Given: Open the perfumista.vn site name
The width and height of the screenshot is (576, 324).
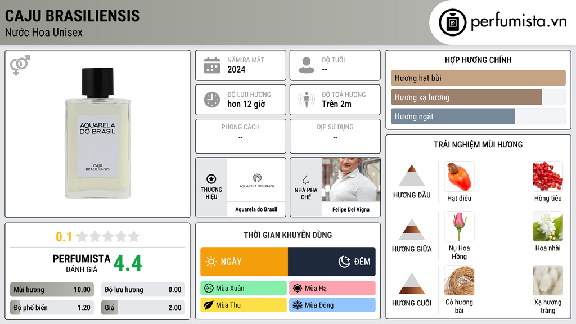Looking at the screenshot, I should [x=519, y=22].
